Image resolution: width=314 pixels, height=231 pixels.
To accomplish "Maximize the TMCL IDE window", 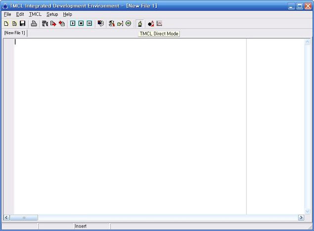I will click(x=300, y=6).
